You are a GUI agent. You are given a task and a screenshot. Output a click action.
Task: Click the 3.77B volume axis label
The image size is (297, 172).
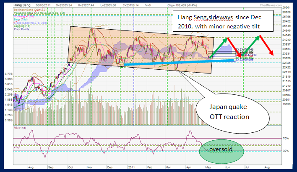pyautogui.click(x=9, y=74)
